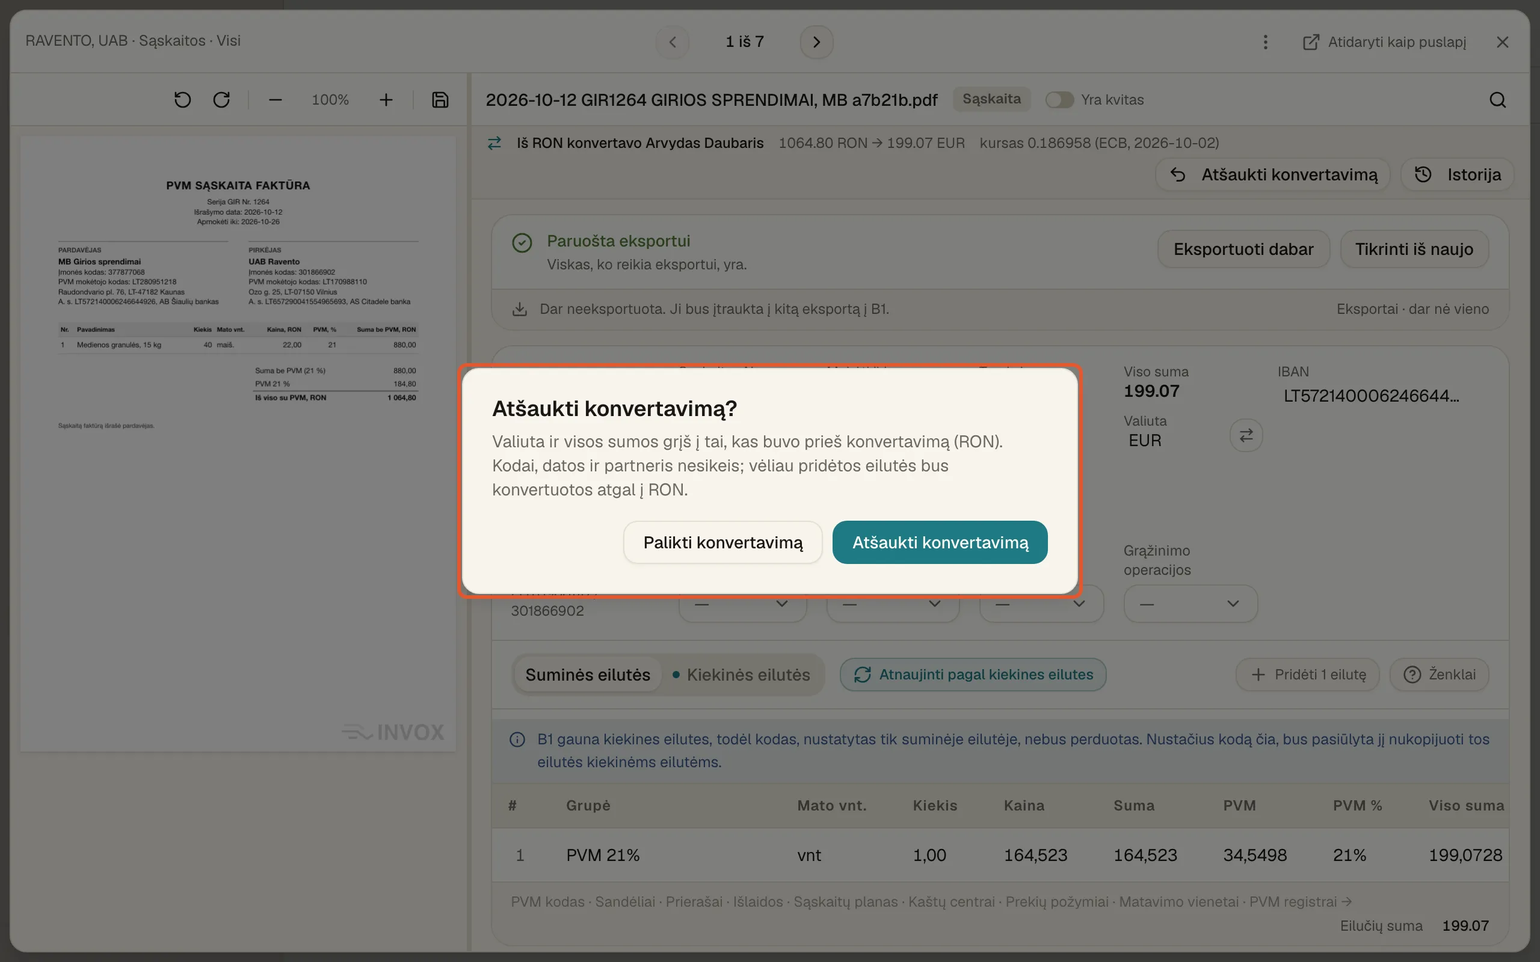Image resolution: width=1540 pixels, height=962 pixels.
Task: Click the Sąskaita document type badge
Action: point(991,99)
